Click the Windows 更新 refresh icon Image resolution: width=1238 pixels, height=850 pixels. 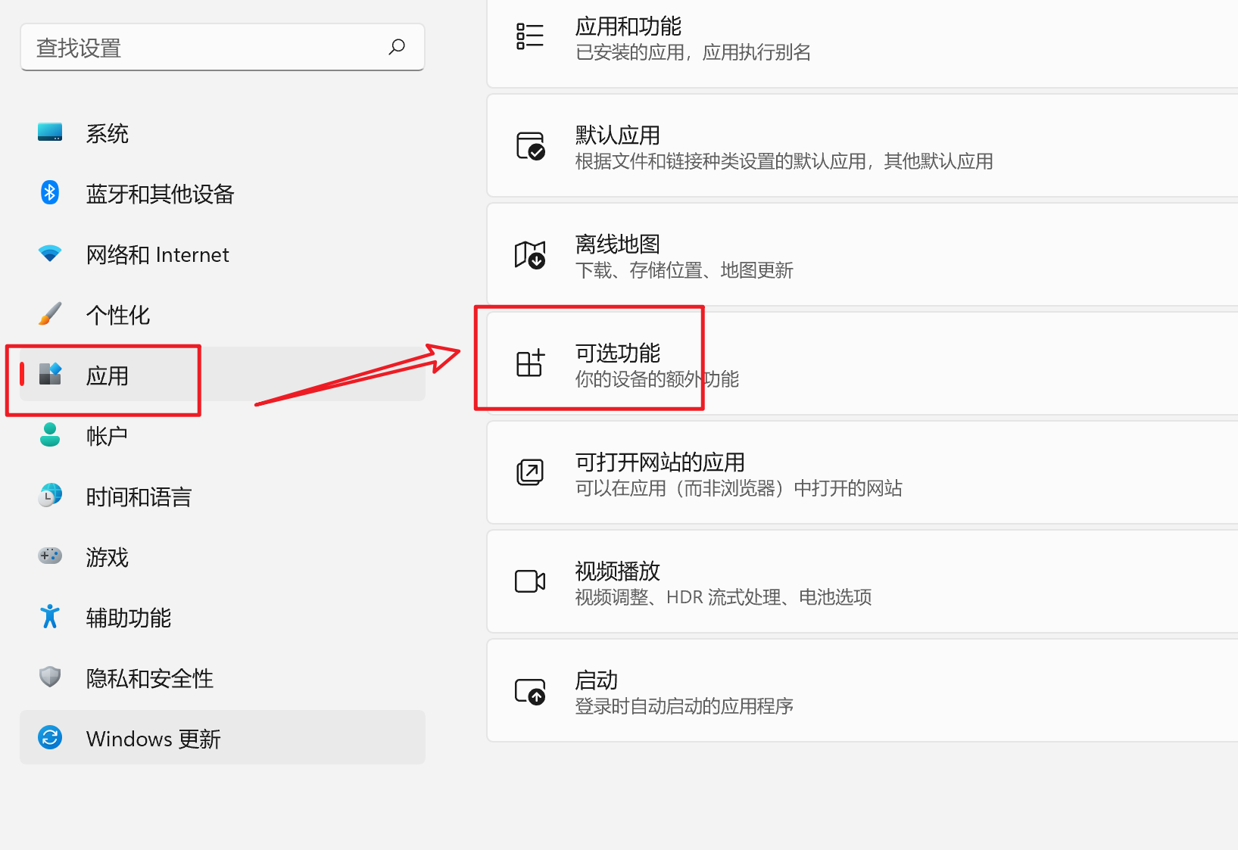point(50,737)
